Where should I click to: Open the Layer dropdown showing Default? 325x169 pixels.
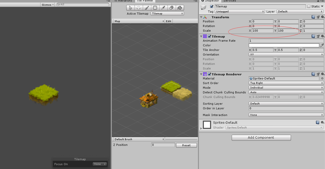(x=300, y=11)
